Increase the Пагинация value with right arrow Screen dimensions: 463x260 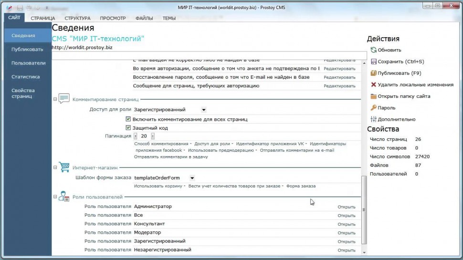tap(153, 136)
